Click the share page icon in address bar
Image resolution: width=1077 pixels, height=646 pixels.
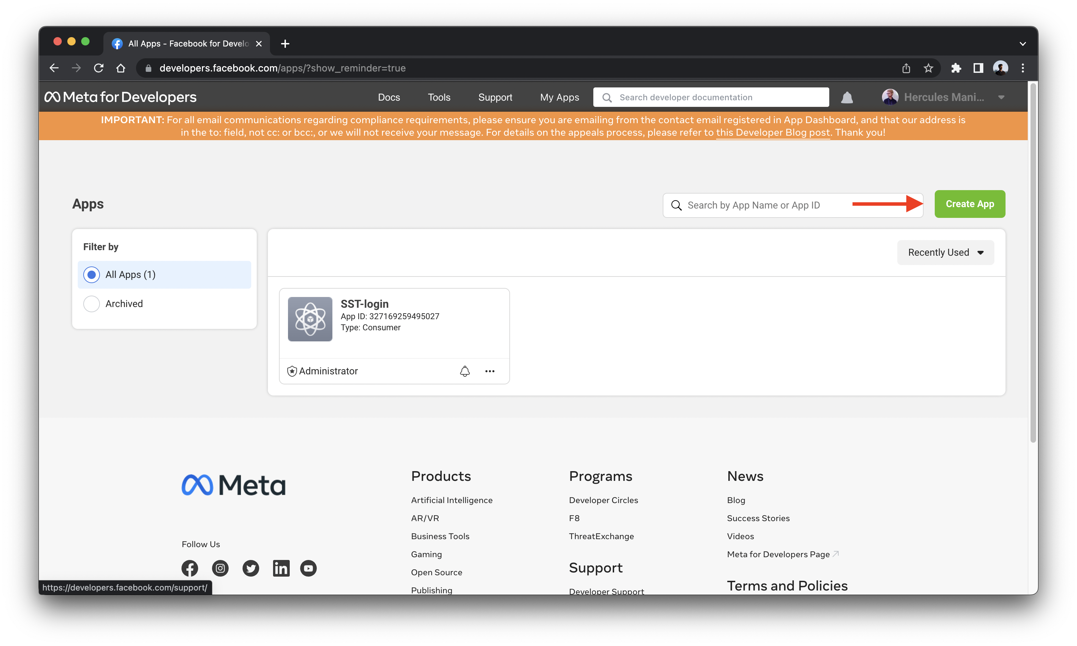(x=906, y=68)
